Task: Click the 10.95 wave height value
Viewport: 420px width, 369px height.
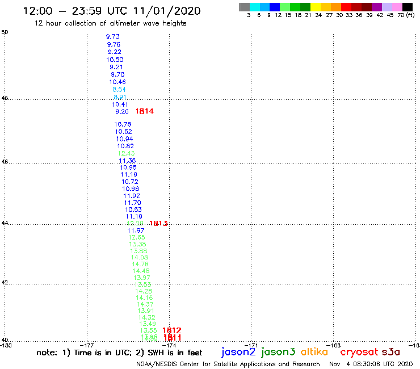Action: [128, 167]
